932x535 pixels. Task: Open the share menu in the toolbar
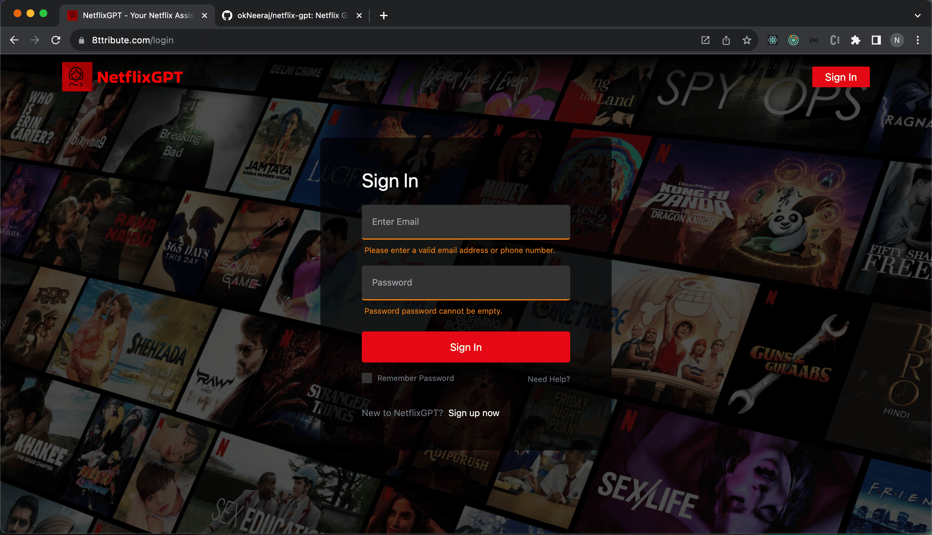(x=726, y=40)
